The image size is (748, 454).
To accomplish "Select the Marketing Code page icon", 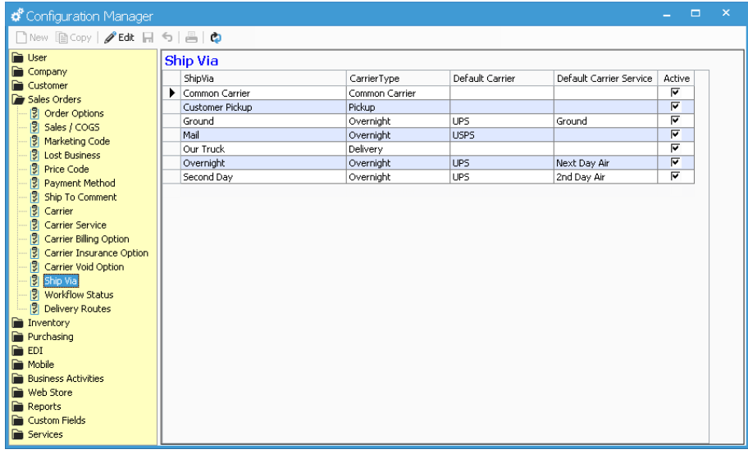I will pyautogui.click(x=34, y=141).
